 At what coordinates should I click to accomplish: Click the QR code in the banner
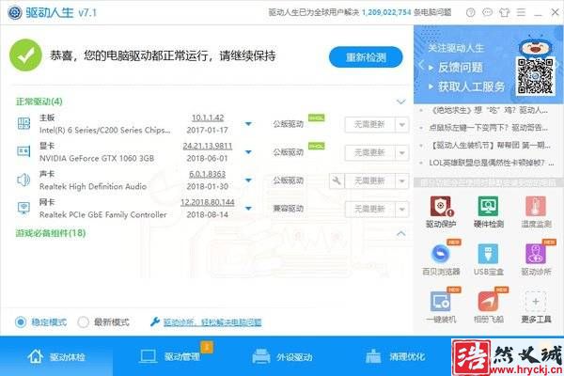click(x=535, y=76)
